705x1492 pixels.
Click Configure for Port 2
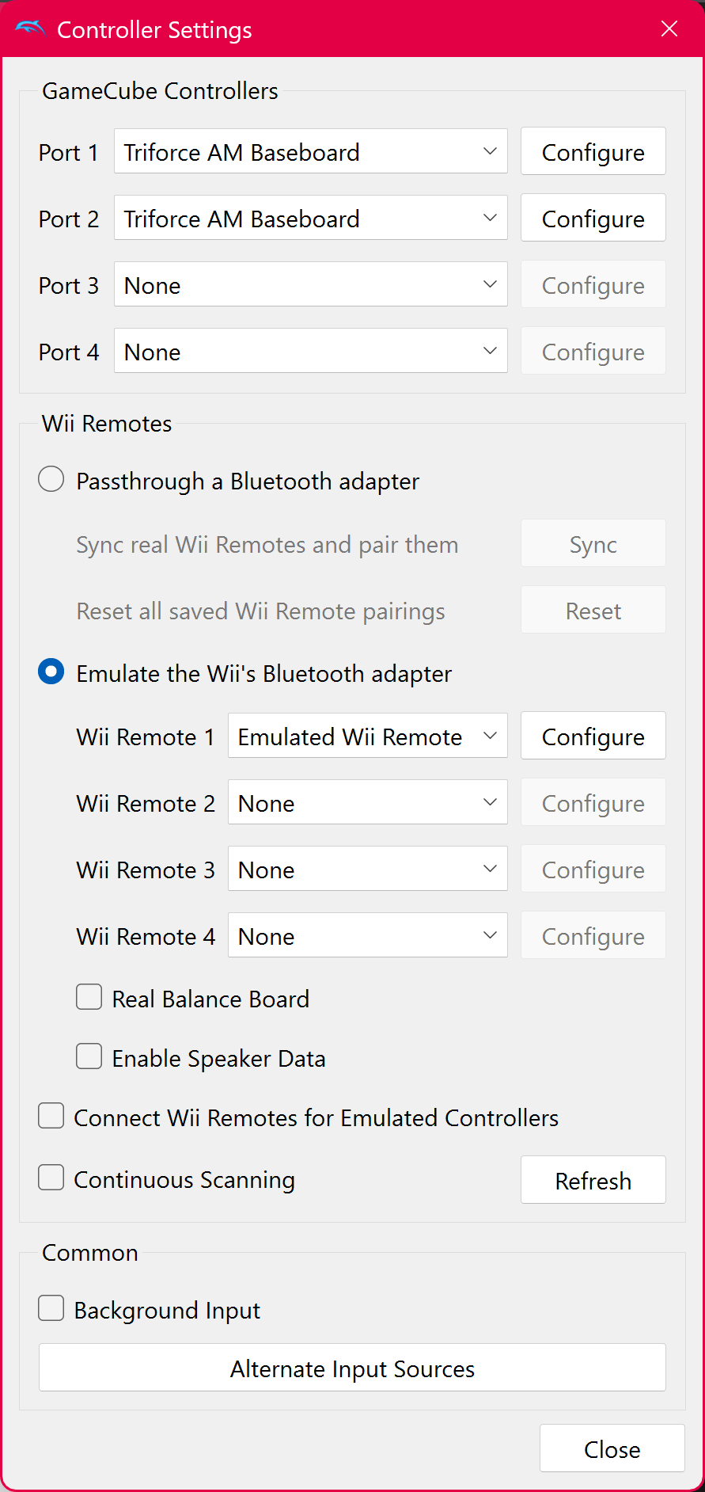click(x=593, y=218)
